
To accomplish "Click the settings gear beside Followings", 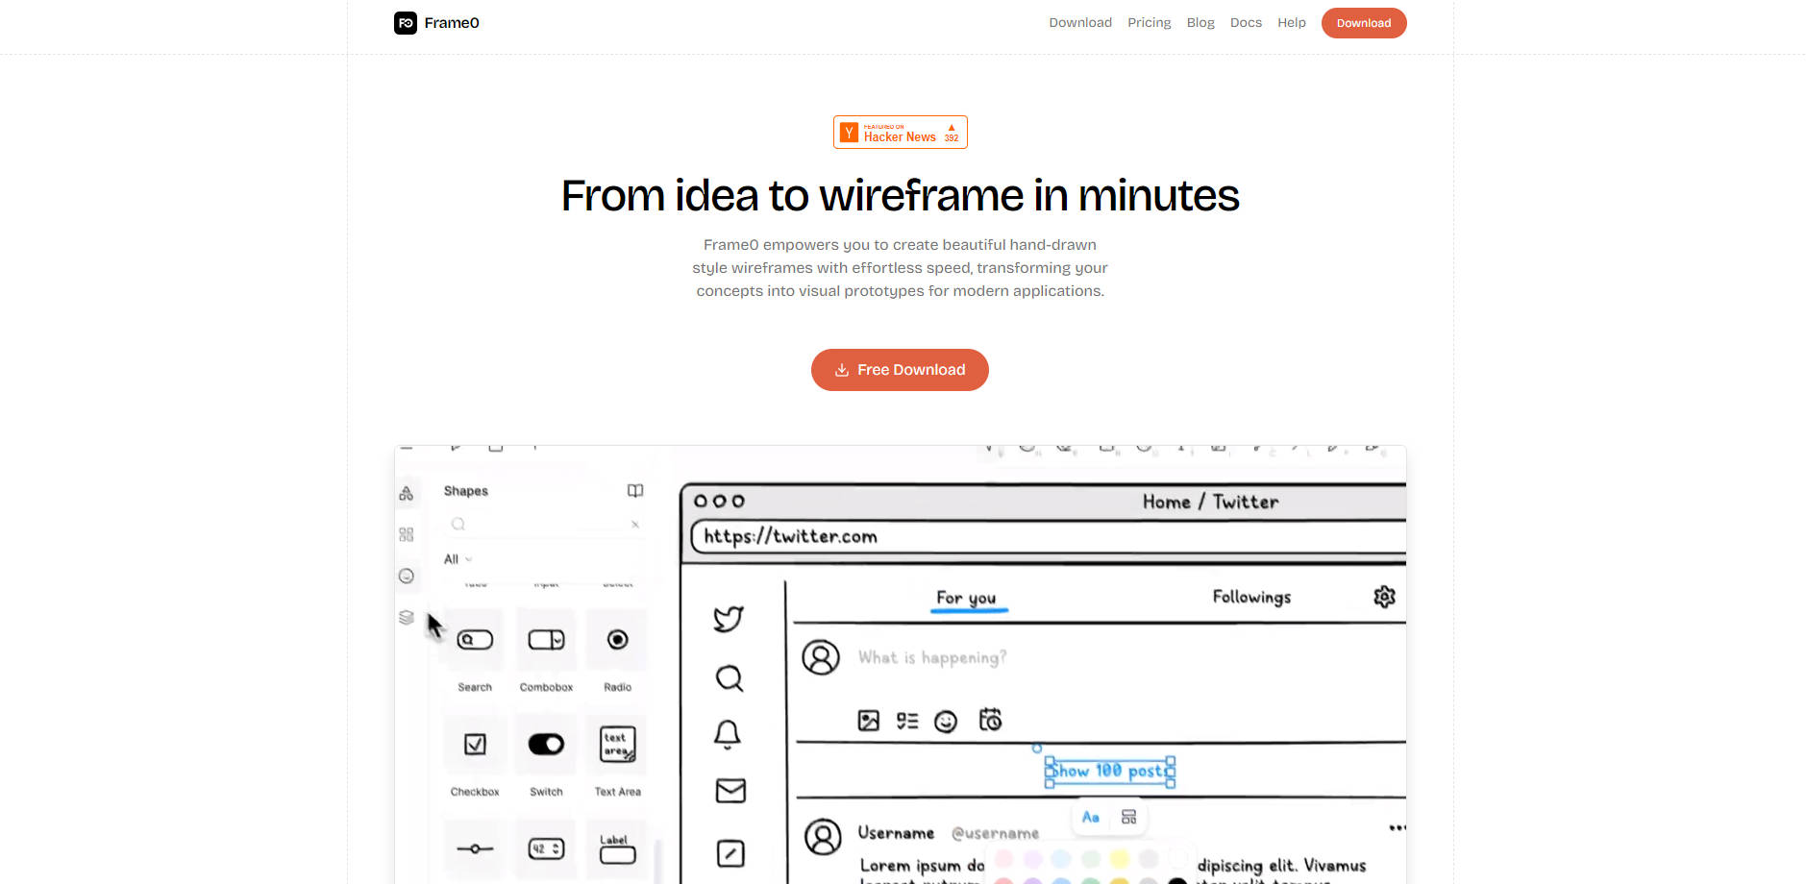I will click(x=1384, y=597).
